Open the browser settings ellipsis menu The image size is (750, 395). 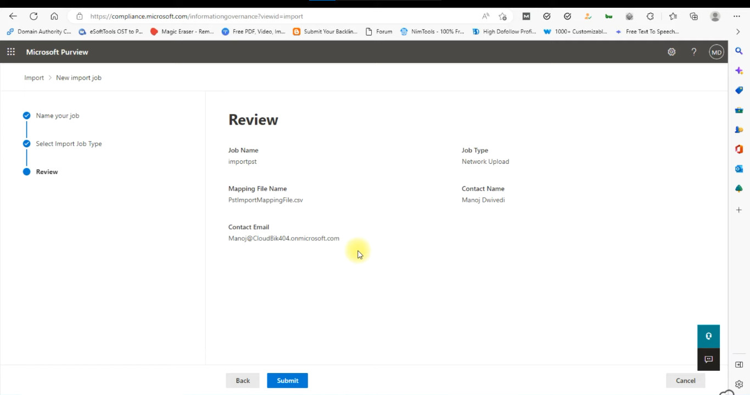737,16
